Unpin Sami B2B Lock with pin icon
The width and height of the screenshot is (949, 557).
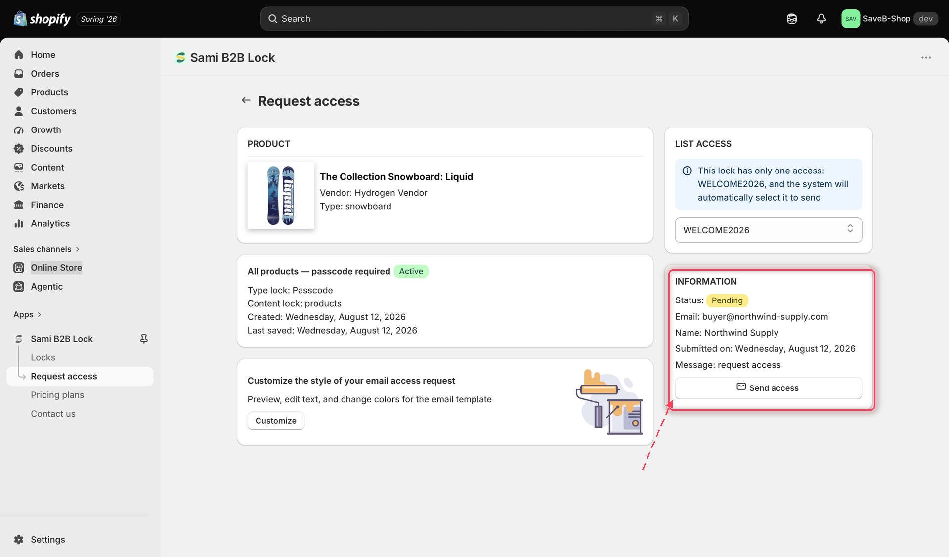point(144,339)
